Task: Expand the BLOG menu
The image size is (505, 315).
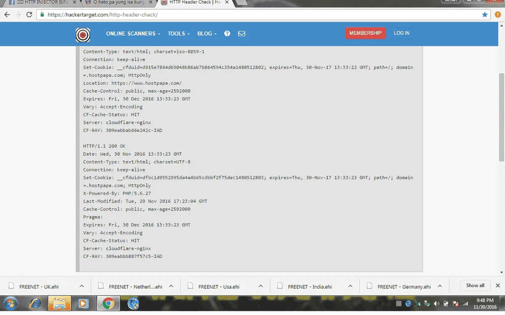Action: 207,34
